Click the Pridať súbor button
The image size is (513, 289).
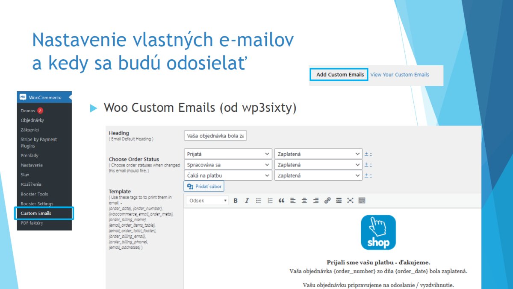pyautogui.click(x=204, y=187)
